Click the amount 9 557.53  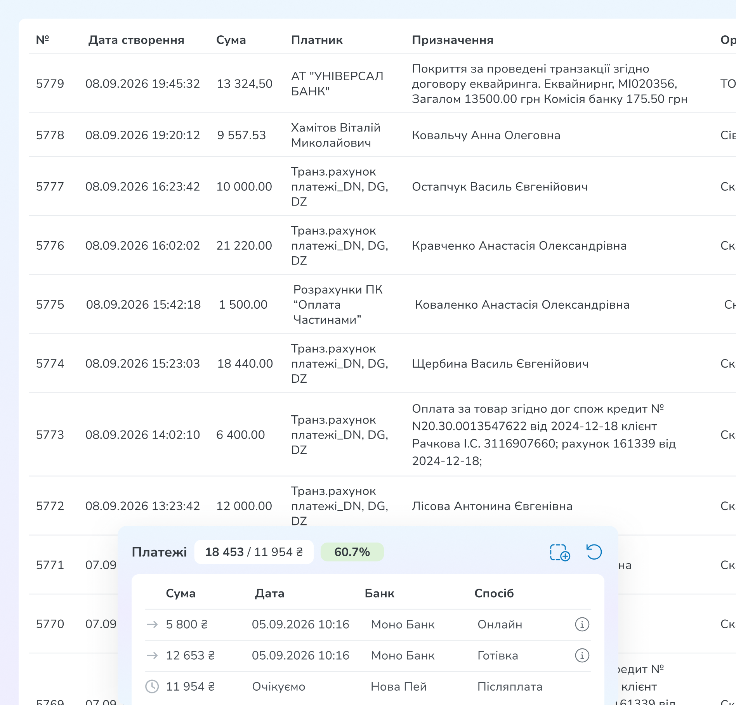point(241,135)
